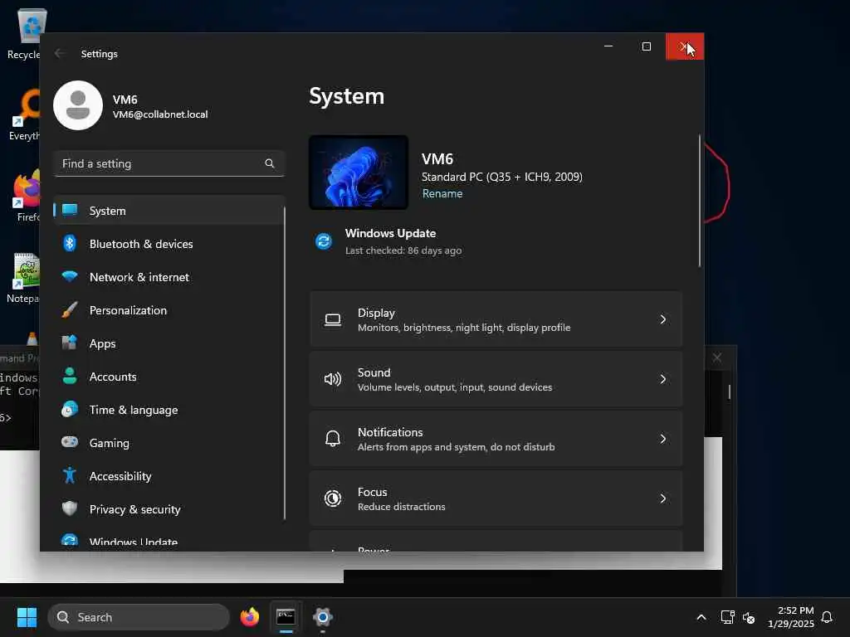
Task: Click the network status tray icon
Action: [727, 617]
